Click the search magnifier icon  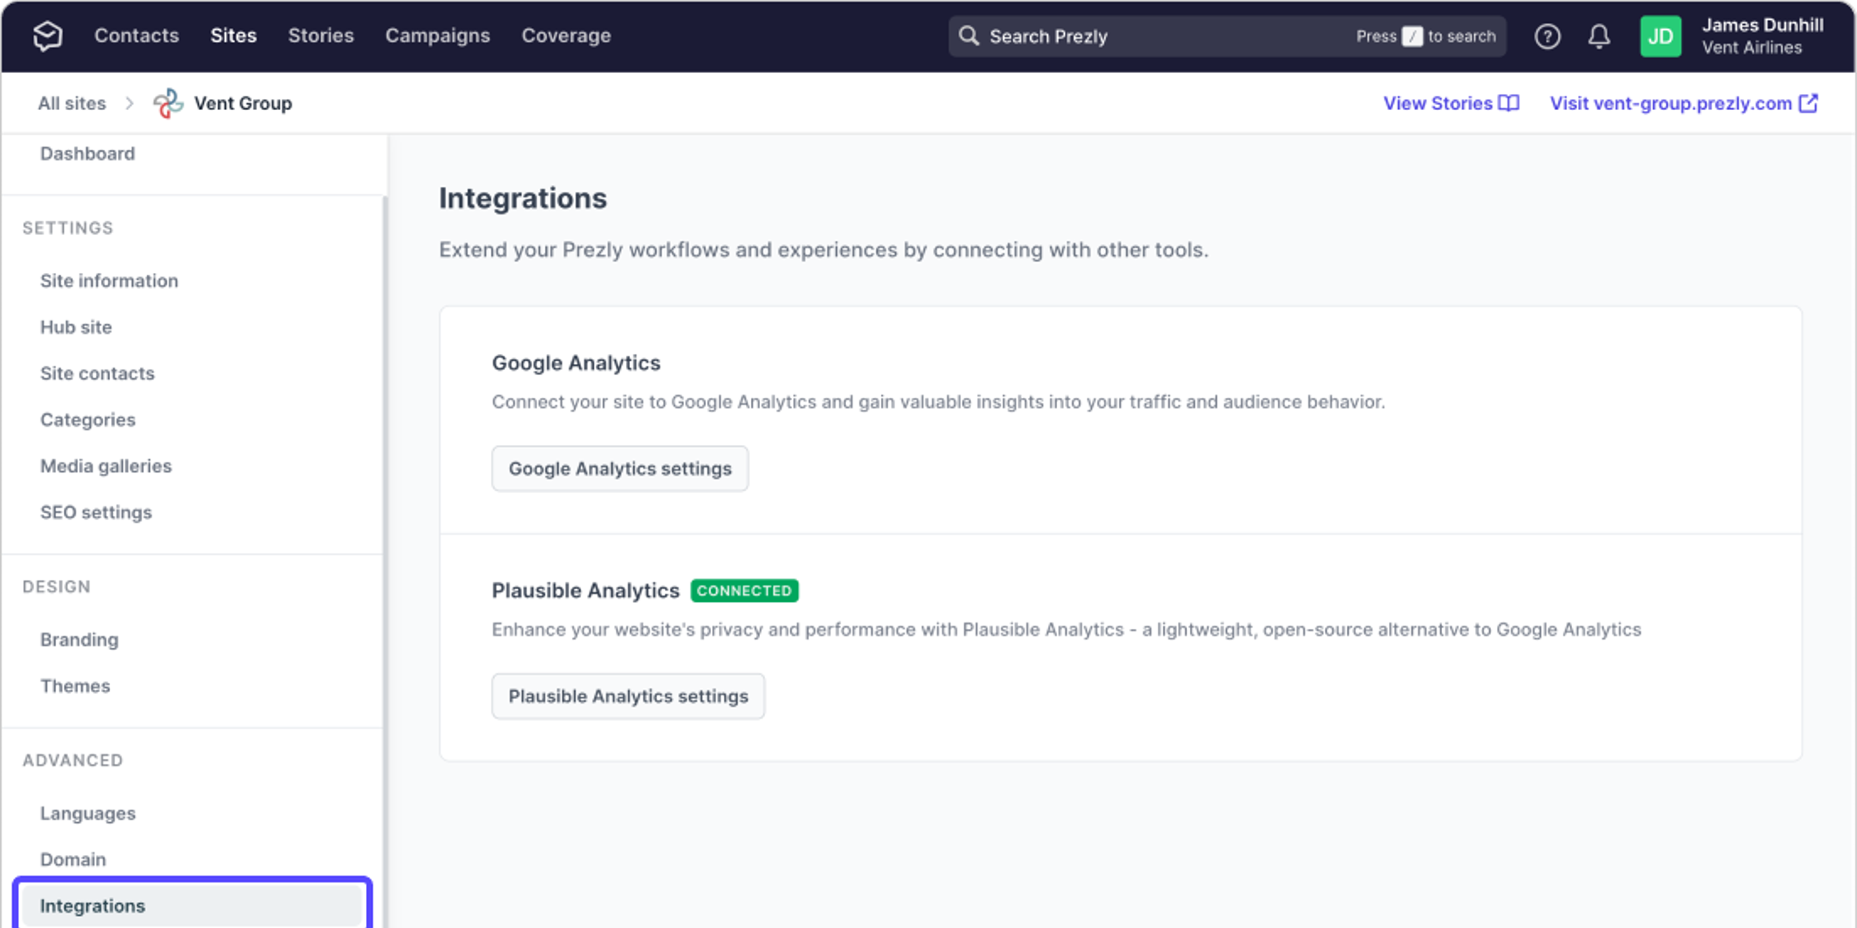pyautogui.click(x=969, y=36)
